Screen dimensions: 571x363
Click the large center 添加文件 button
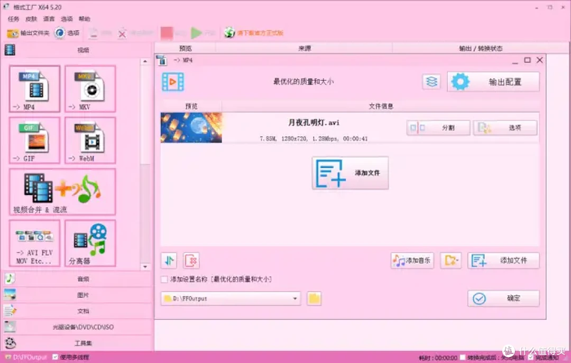(351, 173)
